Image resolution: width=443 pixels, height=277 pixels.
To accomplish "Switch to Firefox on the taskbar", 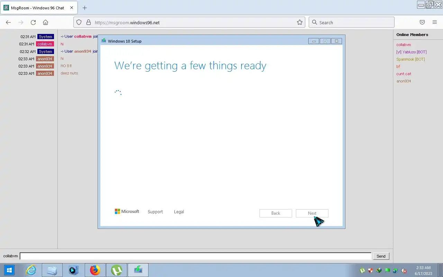I will click(x=95, y=270).
